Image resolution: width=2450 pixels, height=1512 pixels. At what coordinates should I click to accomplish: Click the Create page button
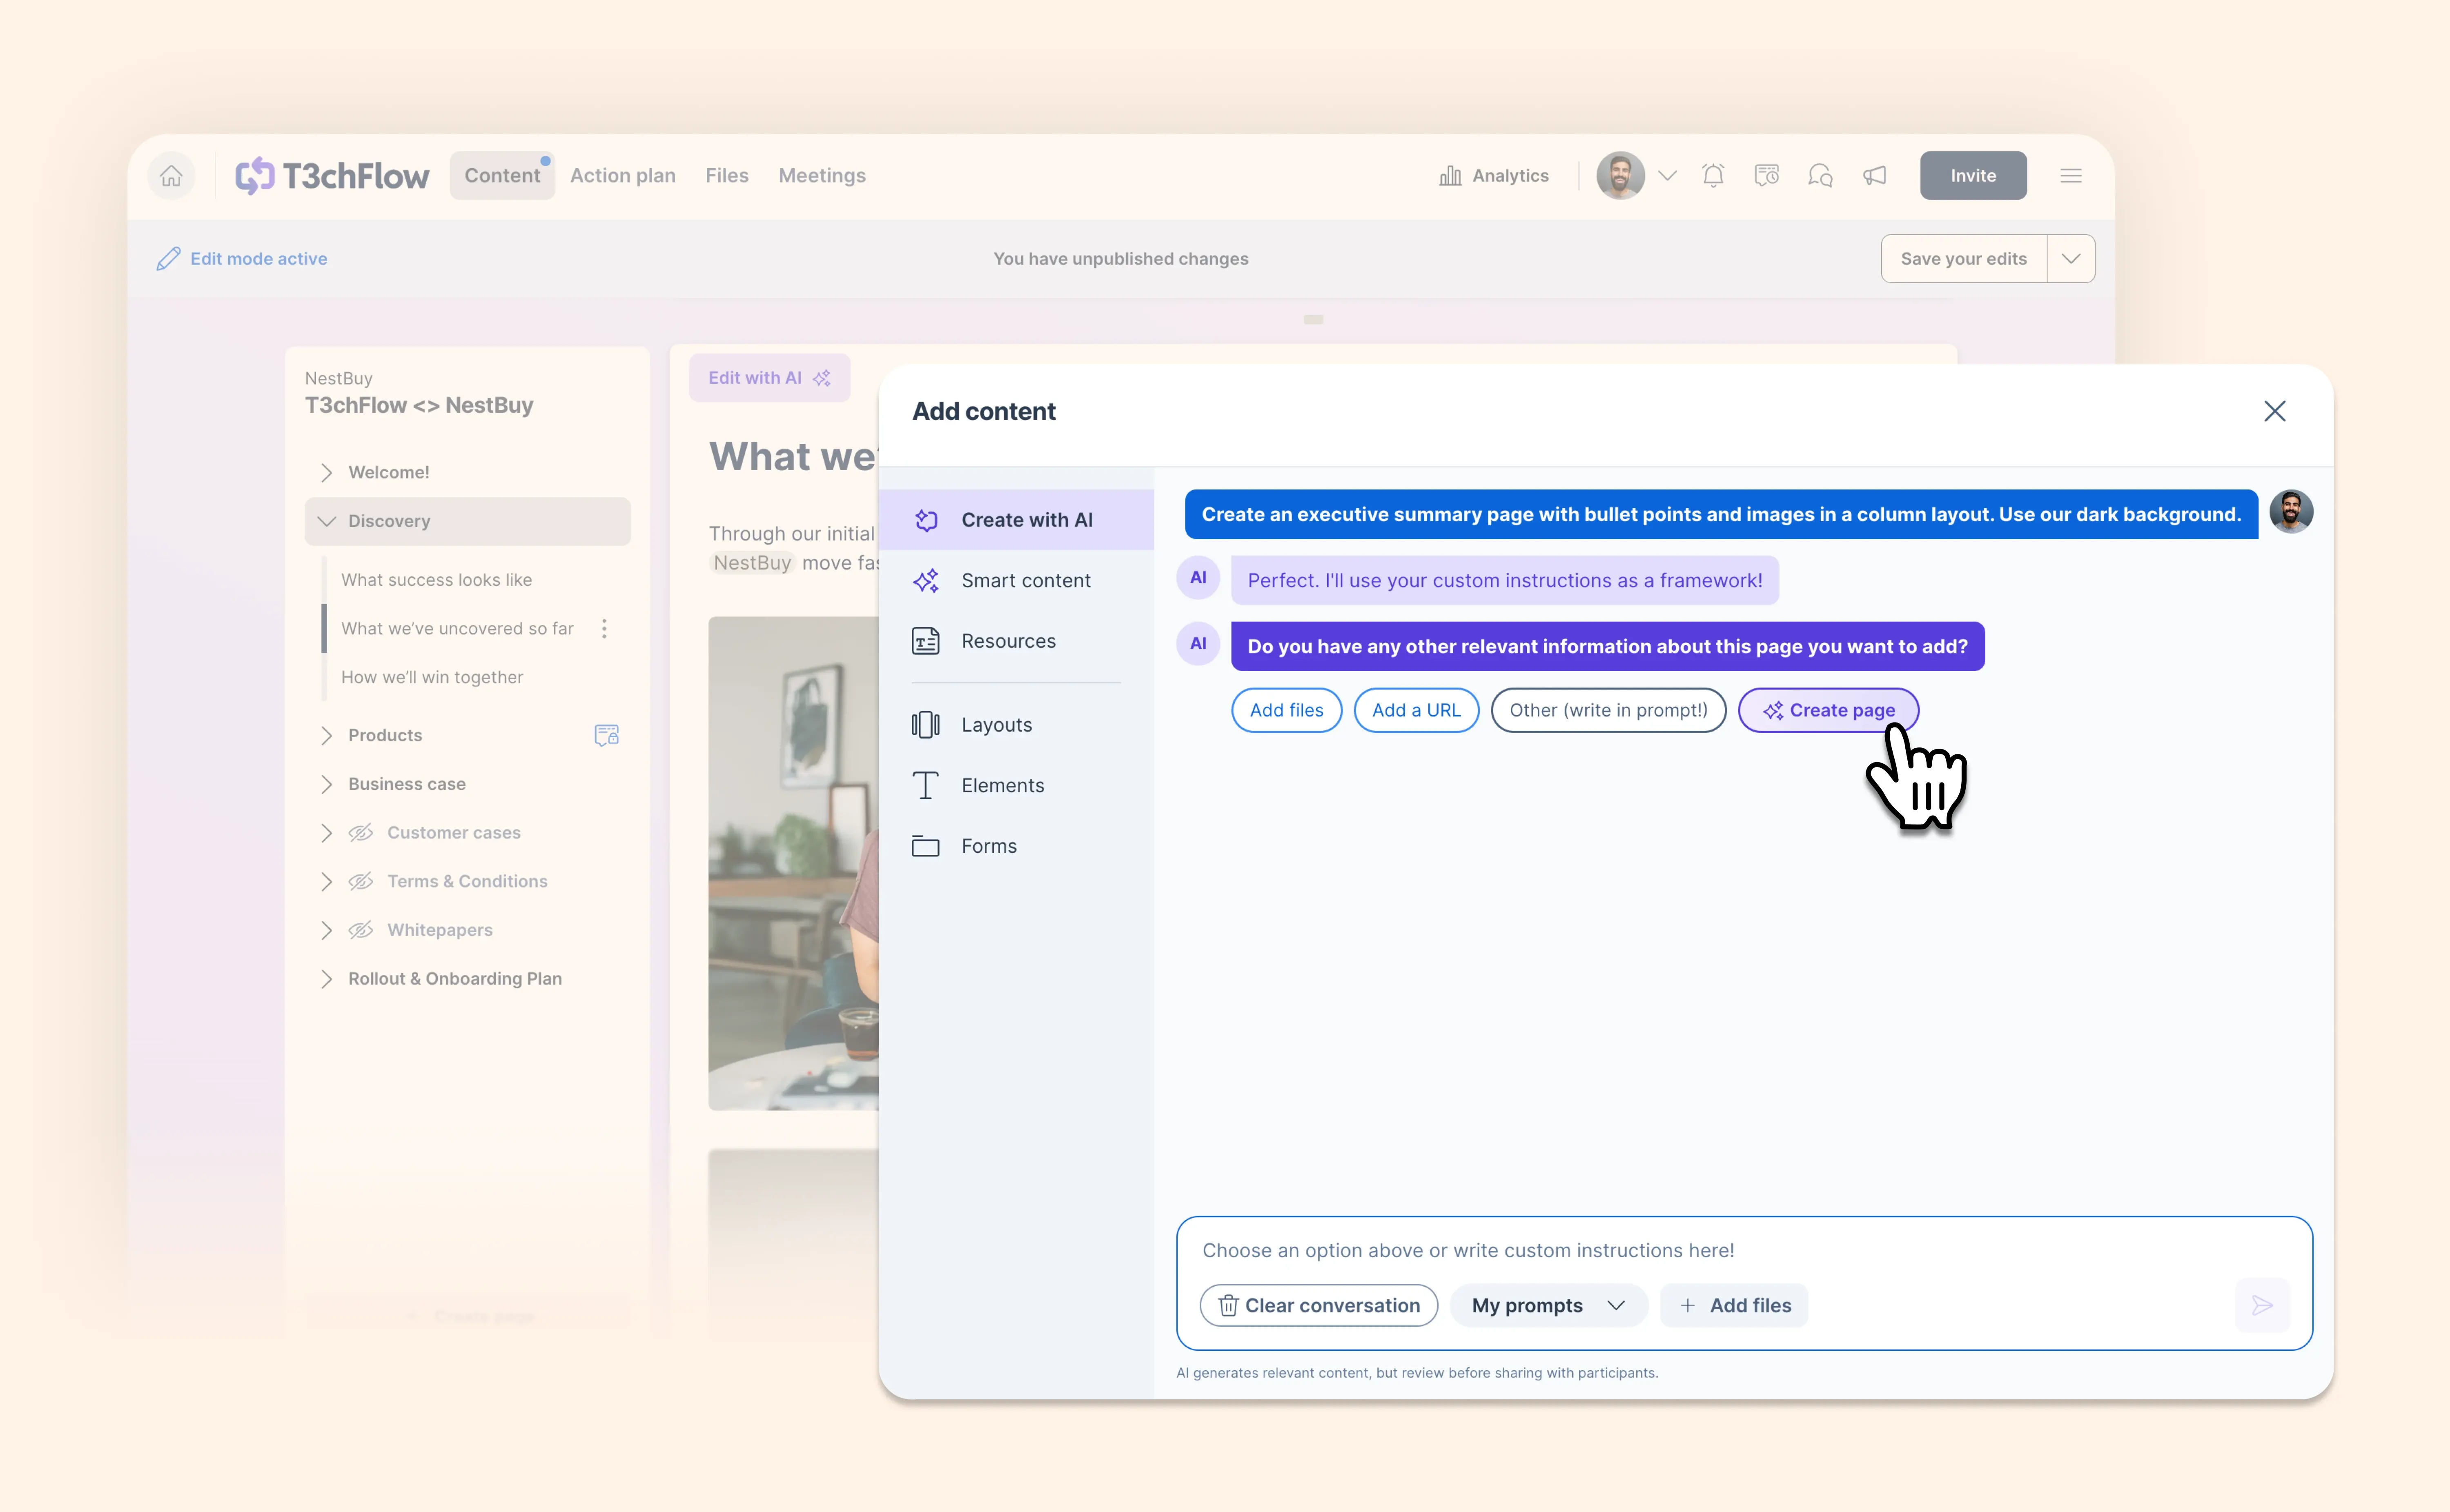click(1828, 710)
